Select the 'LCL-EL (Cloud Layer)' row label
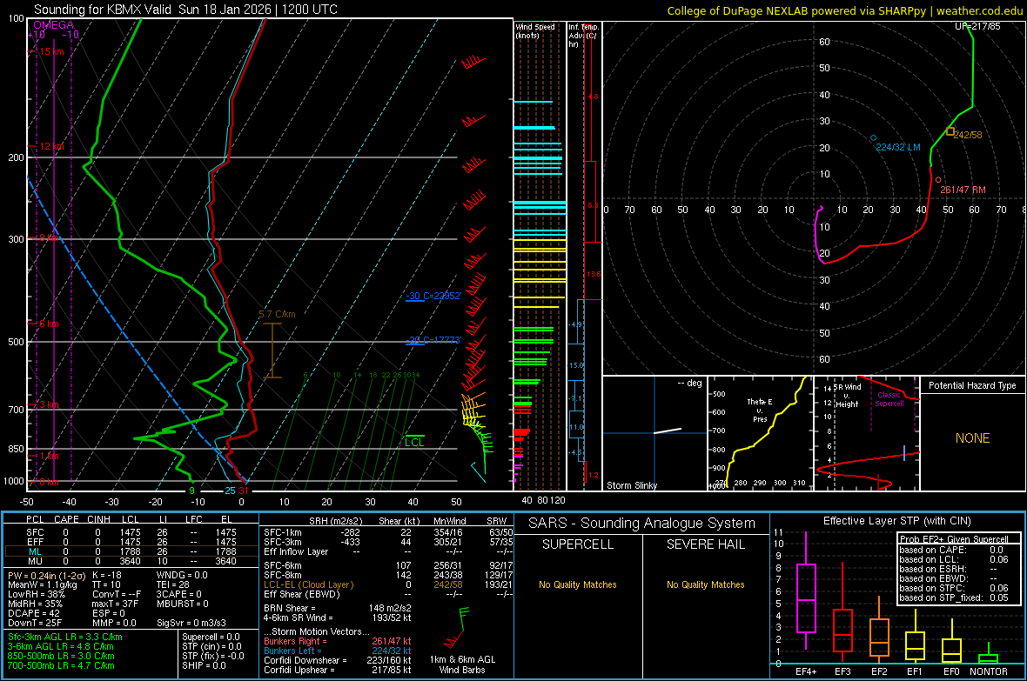The height and width of the screenshot is (681, 1027). pos(308,584)
